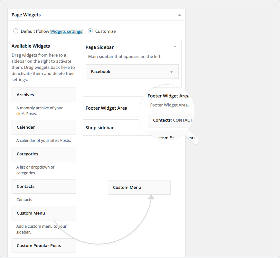Viewport: 280px width, 258px height.
Task: Select the Default widgets radio button
Action: pyautogui.click(x=15, y=31)
